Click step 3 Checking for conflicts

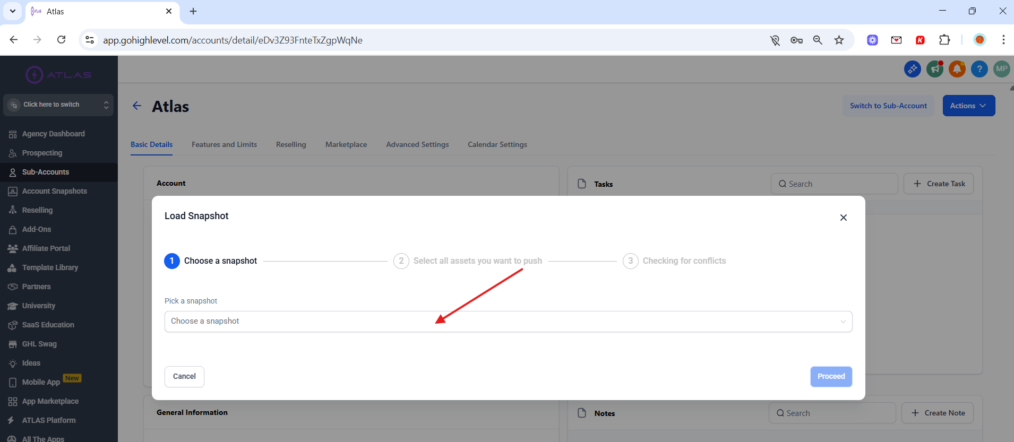click(674, 261)
